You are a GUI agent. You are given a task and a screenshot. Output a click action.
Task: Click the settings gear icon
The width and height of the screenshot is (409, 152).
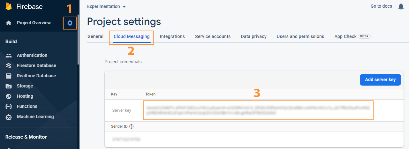click(x=70, y=23)
